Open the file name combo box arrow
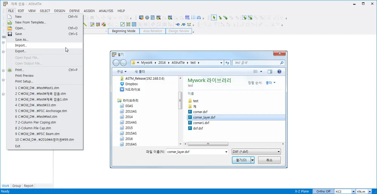The height and width of the screenshot is (194, 377). tap(226, 152)
